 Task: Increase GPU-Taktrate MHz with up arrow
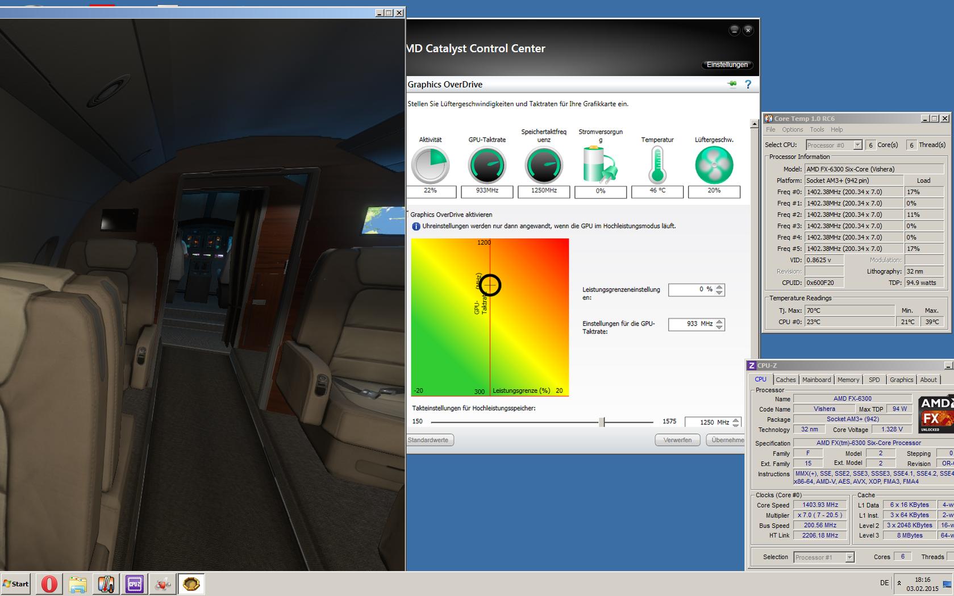pyautogui.click(x=719, y=322)
